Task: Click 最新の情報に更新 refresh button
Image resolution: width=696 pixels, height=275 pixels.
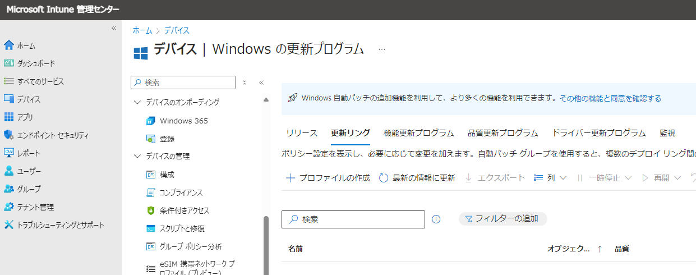Action: pos(417,178)
